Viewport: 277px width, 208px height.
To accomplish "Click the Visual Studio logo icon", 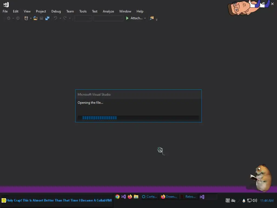I will [6, 4].
